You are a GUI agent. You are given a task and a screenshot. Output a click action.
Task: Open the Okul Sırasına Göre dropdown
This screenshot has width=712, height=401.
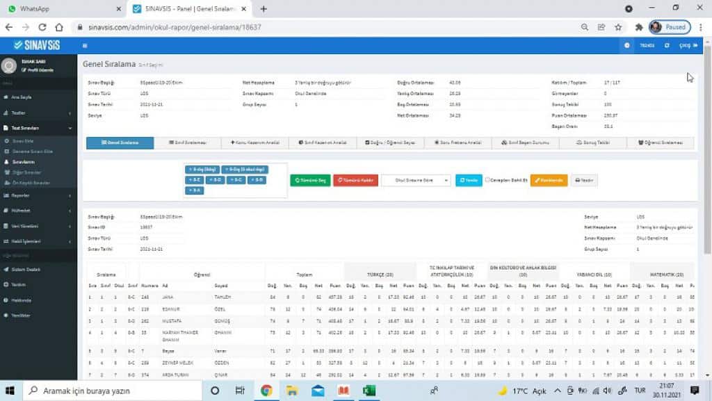tap(416, 179)
